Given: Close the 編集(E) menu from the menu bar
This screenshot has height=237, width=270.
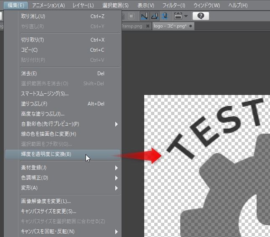Looking at the screenshot, I should [16, 5].
